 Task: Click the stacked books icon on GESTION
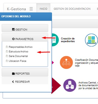click(13, 29)
